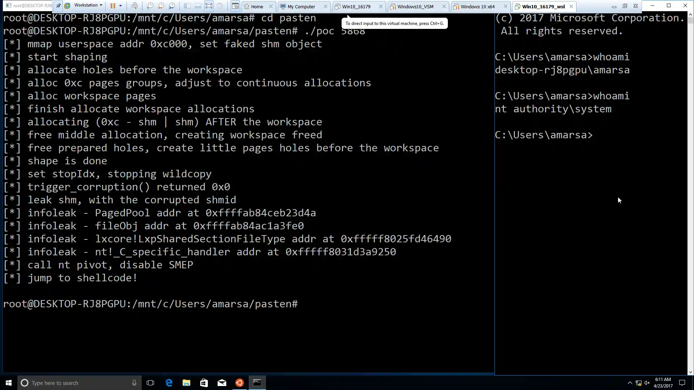Close the My Computer tab

click(325, 6)
